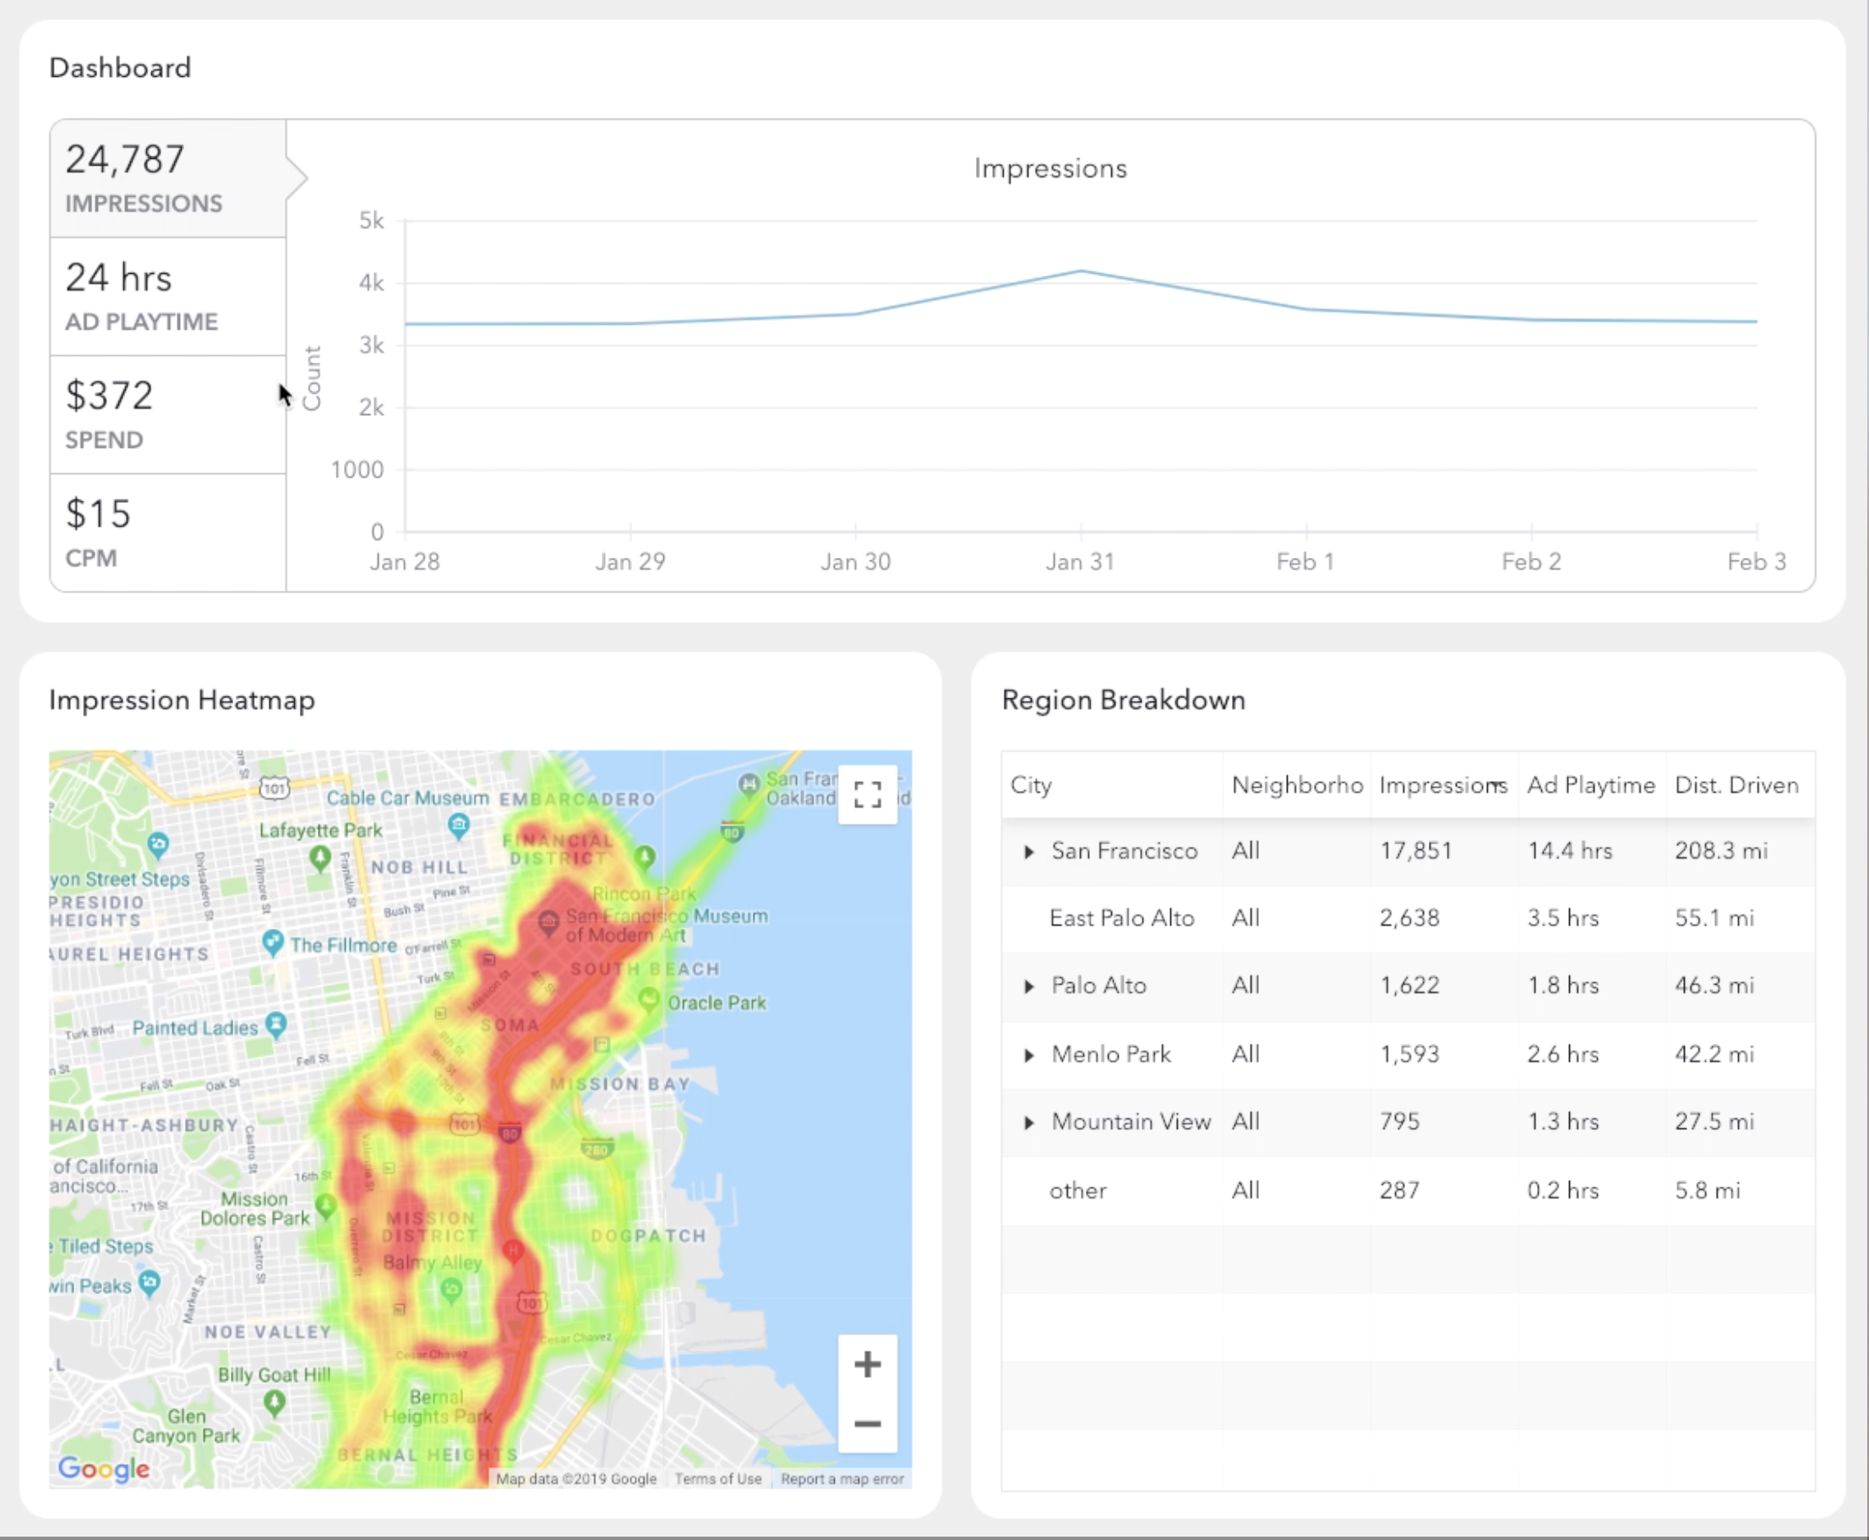This screenshot has height=1540, width=1869.
Task: Click Report a map error link
Action: click(842, 1479)
